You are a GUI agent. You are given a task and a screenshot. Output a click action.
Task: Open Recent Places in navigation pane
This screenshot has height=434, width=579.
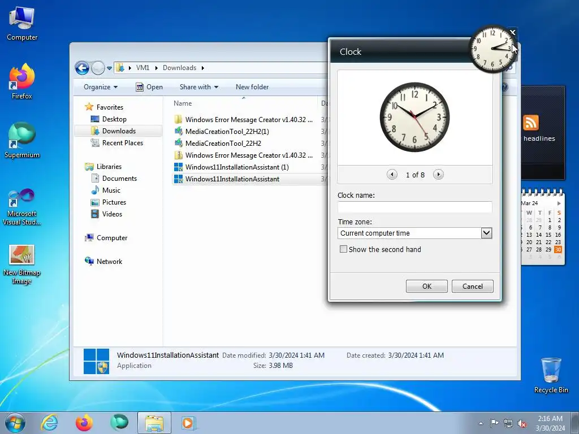(122, 143)
